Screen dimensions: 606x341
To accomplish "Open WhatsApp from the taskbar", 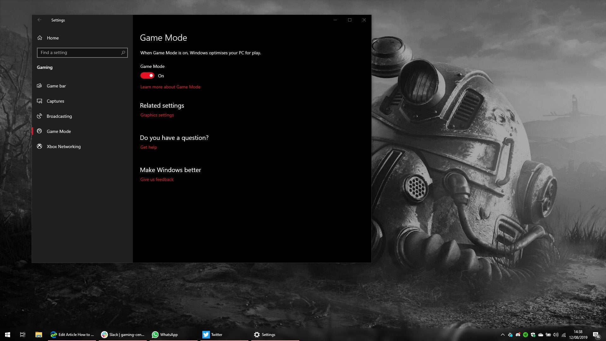I will pos(165,334).
